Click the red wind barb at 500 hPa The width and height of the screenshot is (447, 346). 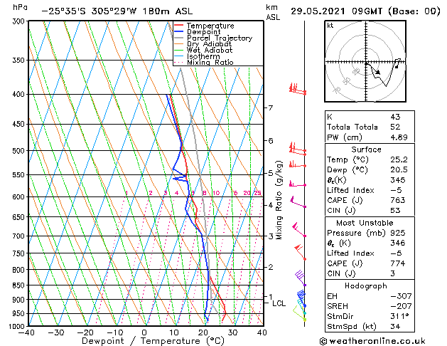click(x=297, y=149)
